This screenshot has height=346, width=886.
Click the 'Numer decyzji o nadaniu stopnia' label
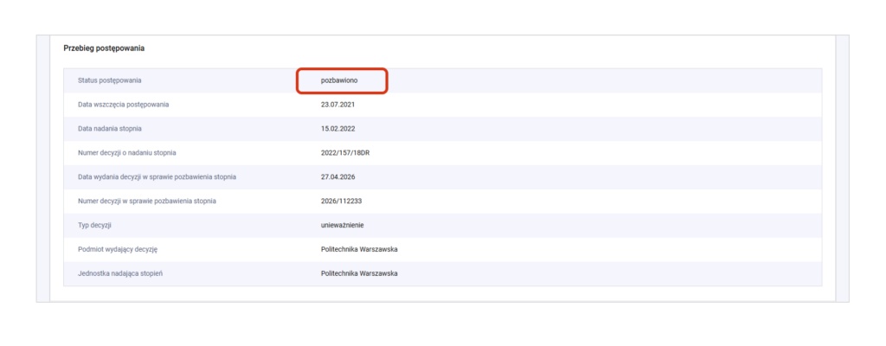tap(126, 153)
